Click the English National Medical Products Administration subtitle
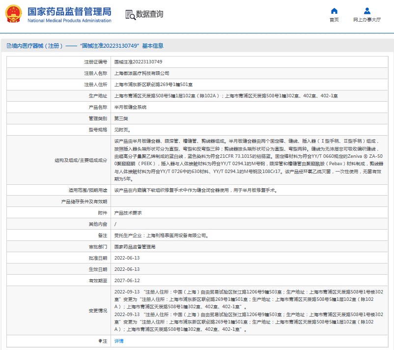The width and height of the screenshot is (394, 350). [69, 21]
